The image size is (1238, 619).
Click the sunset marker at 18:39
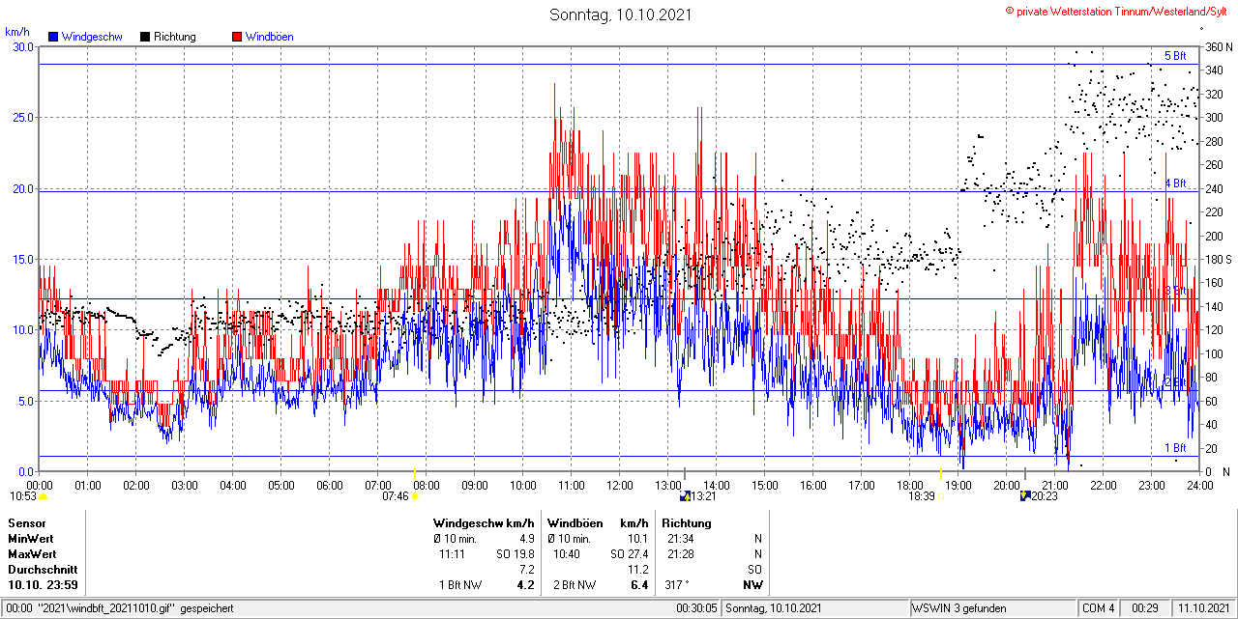(940, 496)
